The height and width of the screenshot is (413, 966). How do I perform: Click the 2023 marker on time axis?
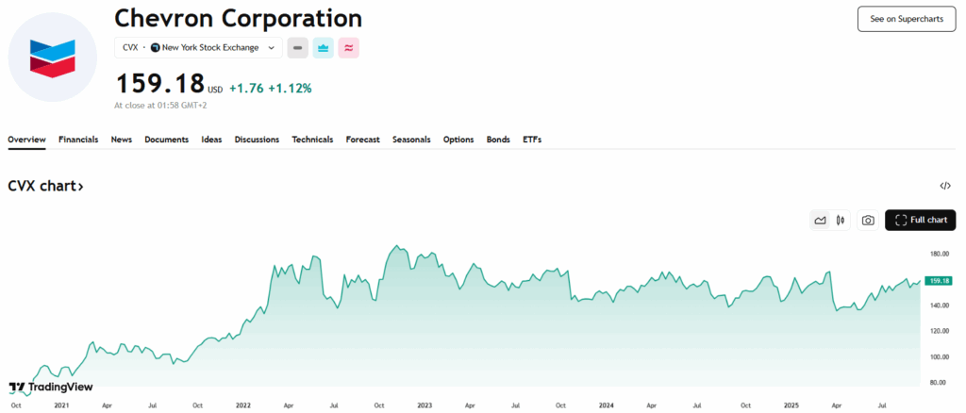425,405
